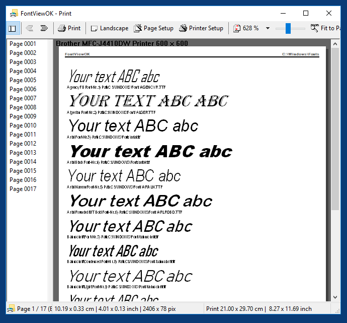Screen dimensions: 347x323
Task: Click the vertical scrollbar down arrow
Action: click(335, 298)
